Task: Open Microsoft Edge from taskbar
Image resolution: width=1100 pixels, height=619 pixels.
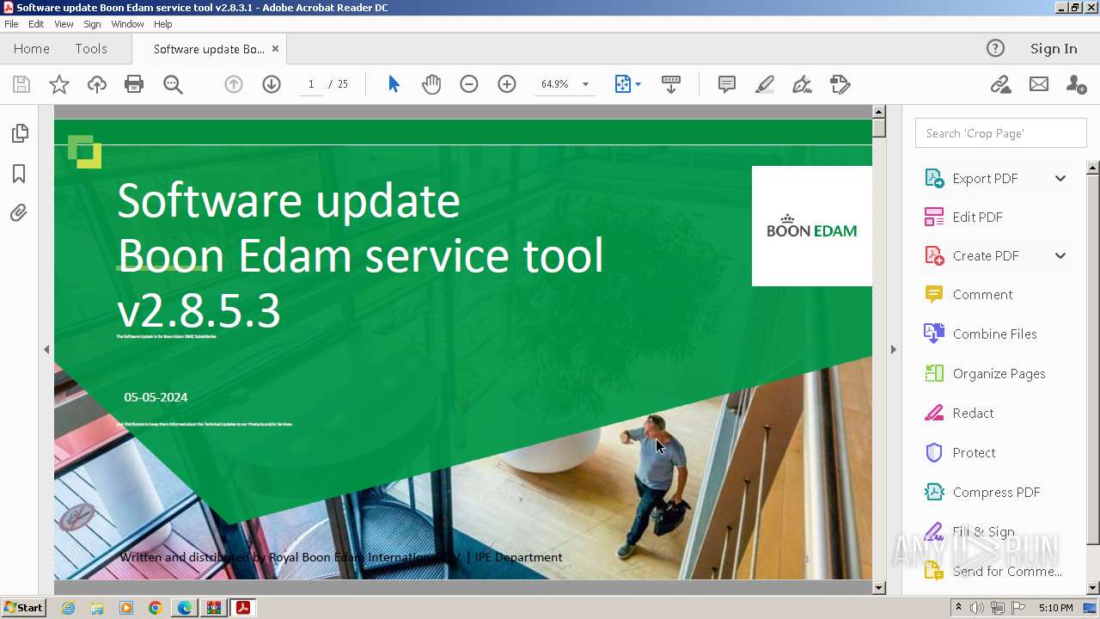Action: click(x=185, y=608)
